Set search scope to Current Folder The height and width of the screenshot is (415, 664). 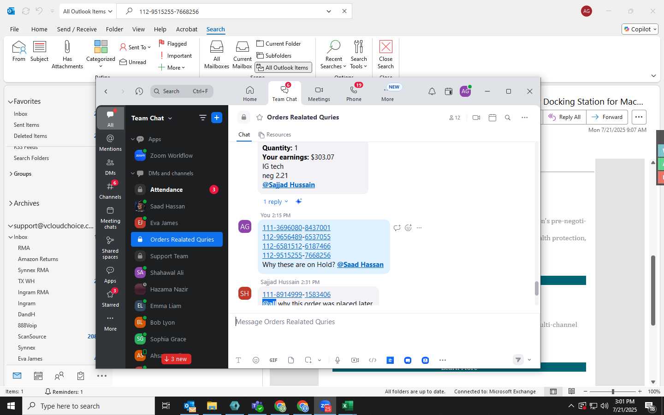click(279, 44)
